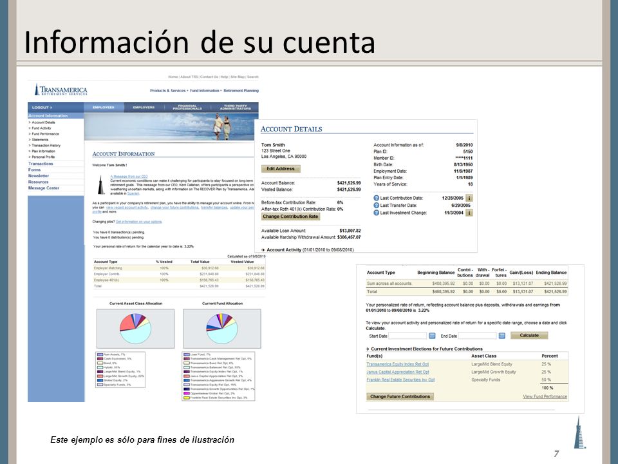Click the Non-Assets legend color swatch
This screenshot has width=618, height=464.
point(100,354)
